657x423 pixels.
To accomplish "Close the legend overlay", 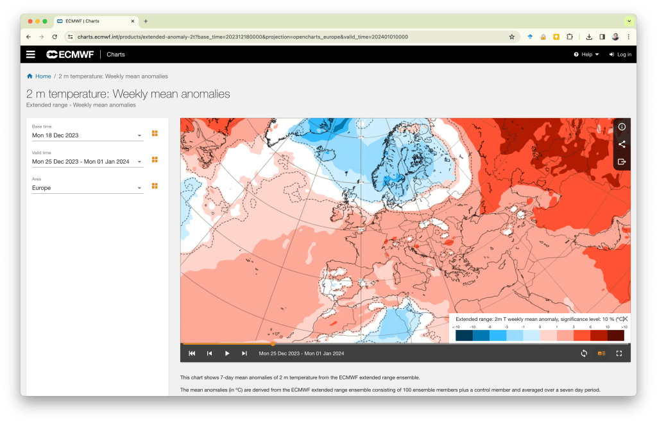I will point(625,319).
